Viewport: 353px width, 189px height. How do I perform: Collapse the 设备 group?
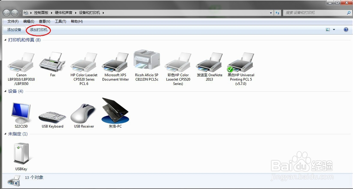coord(5,91)
